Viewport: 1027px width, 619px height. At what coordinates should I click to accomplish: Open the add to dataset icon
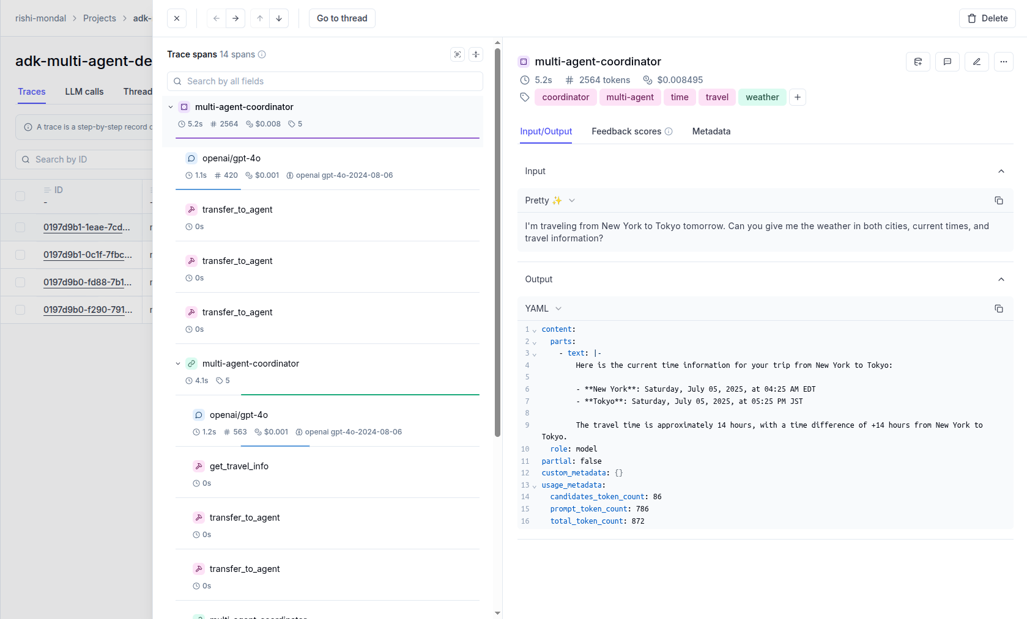(x=918, y=62)
